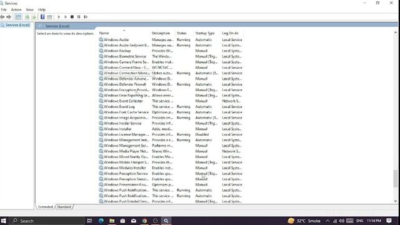Viewport: 400px width, 225px height.
Task: Click the Export List toolbar icon
Action: click(34, 17)
